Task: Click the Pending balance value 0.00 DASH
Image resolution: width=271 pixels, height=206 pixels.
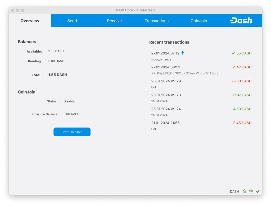Action: pyautogui.click(x=56, y=61)
